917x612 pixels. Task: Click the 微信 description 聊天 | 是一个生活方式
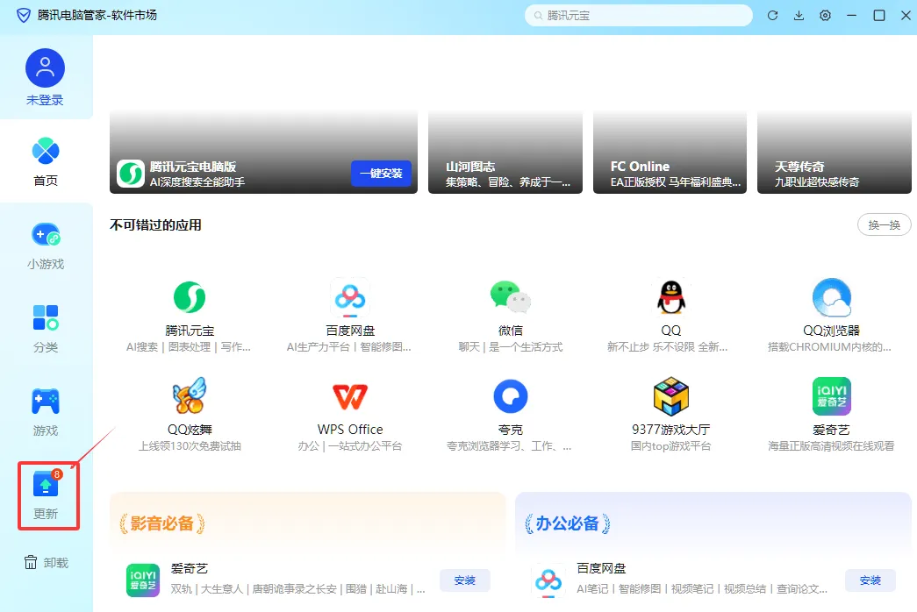coord(511,347)
